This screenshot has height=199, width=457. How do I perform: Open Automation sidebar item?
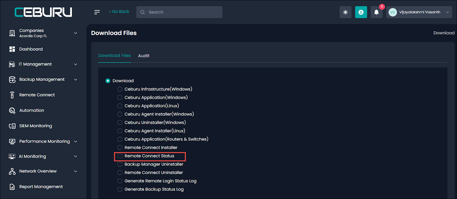point(32,110)
